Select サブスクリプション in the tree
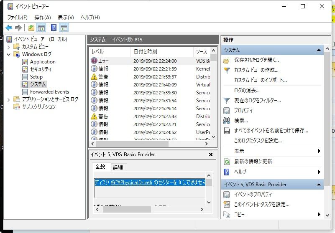The image size is (335, 233). point(38,106)
